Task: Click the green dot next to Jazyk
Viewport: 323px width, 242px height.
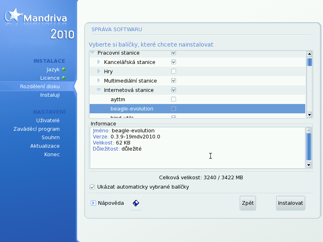Action: pos(64,69)
